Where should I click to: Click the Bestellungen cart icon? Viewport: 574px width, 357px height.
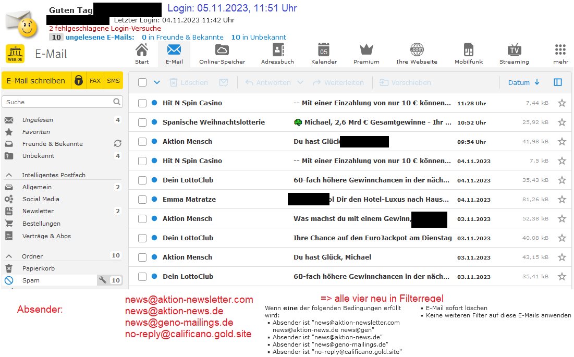click(x=9, y=223)
